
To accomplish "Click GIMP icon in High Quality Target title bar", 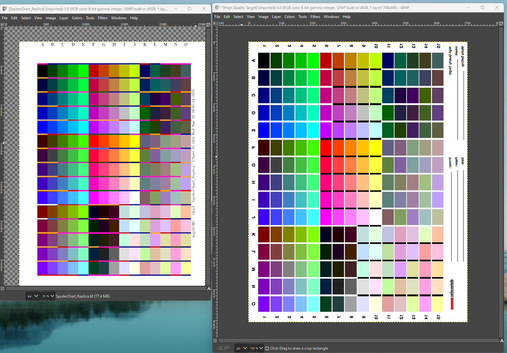I will (x=217, y=8).
